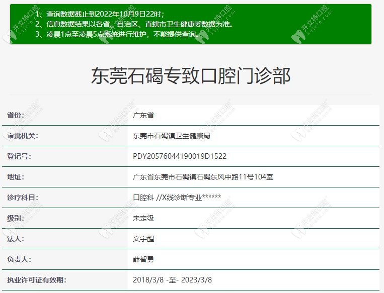Select the value 未定级
Viewport: 384px width, 293px height.
point(143,218)
